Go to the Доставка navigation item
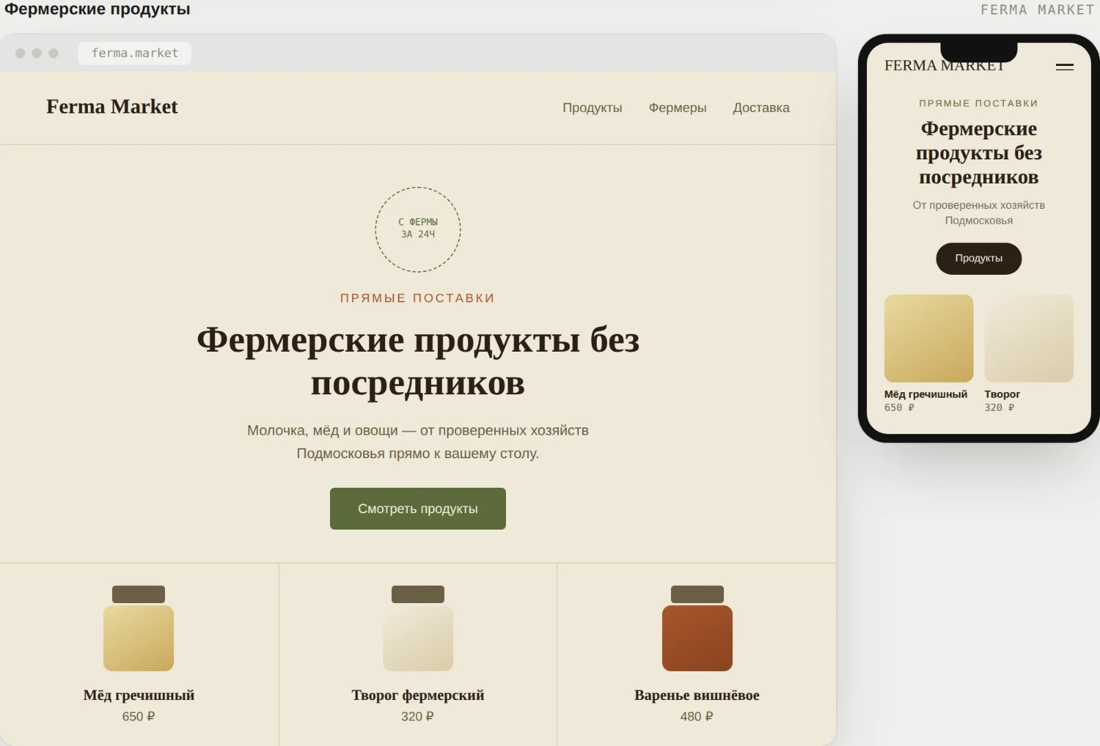Viewport: 1100px width, 746px height. (x=761, y=108)
